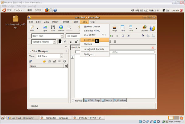
Task: Expand the All files view dropdown
Action: (x=61, y=56)
